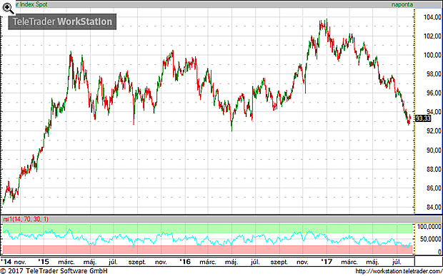Click the 98,00 price axis value

[434, 74]
